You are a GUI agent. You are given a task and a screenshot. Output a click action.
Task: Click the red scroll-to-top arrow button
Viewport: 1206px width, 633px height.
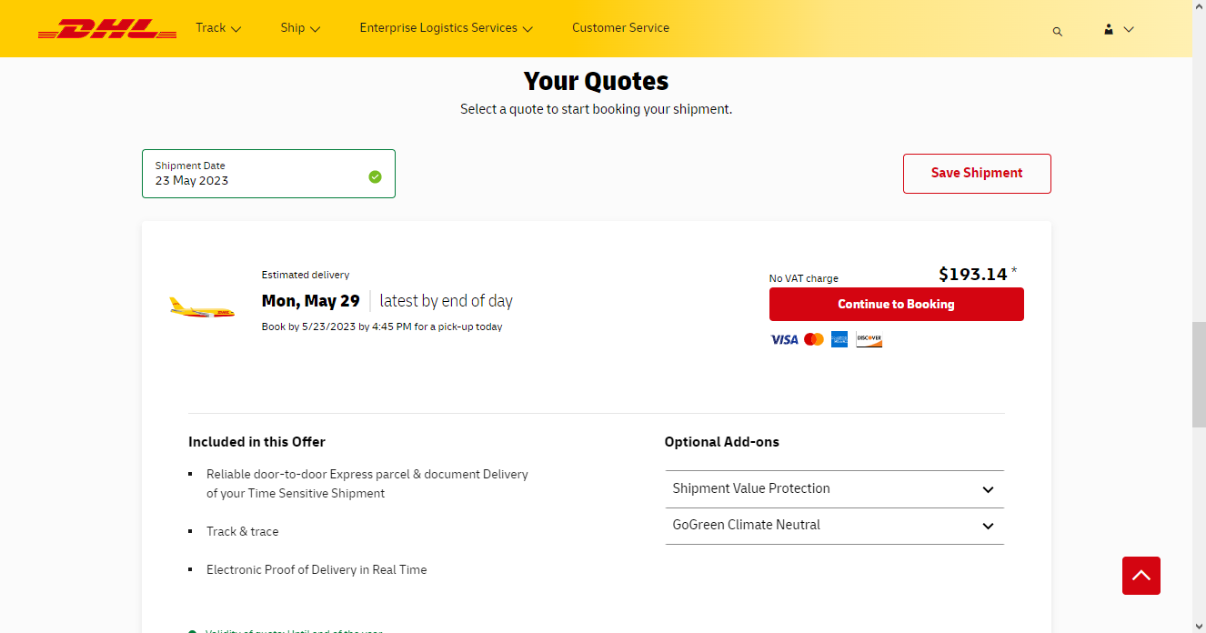pyautogui.click(x=1141, y=576)
